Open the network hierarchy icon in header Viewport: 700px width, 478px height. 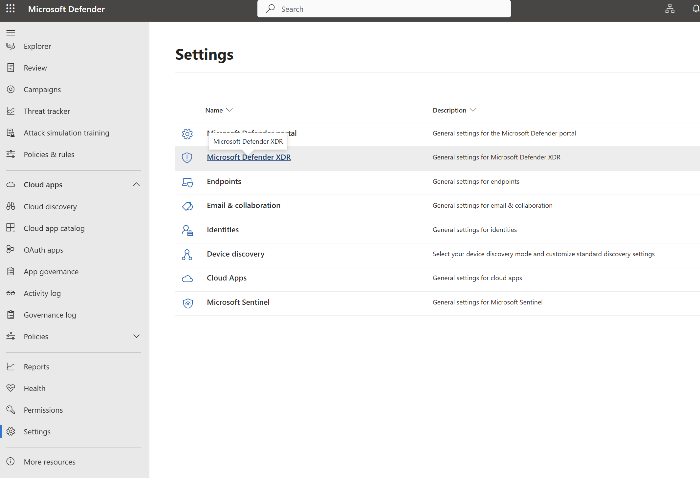[x=670, y=9]
